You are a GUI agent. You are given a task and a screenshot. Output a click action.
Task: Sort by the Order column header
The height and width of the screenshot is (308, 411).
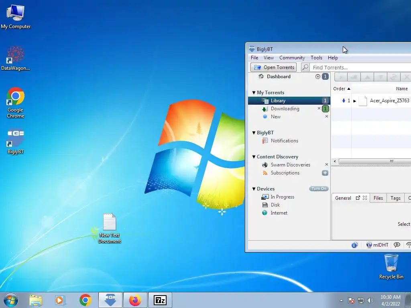(x=342, y=89)
